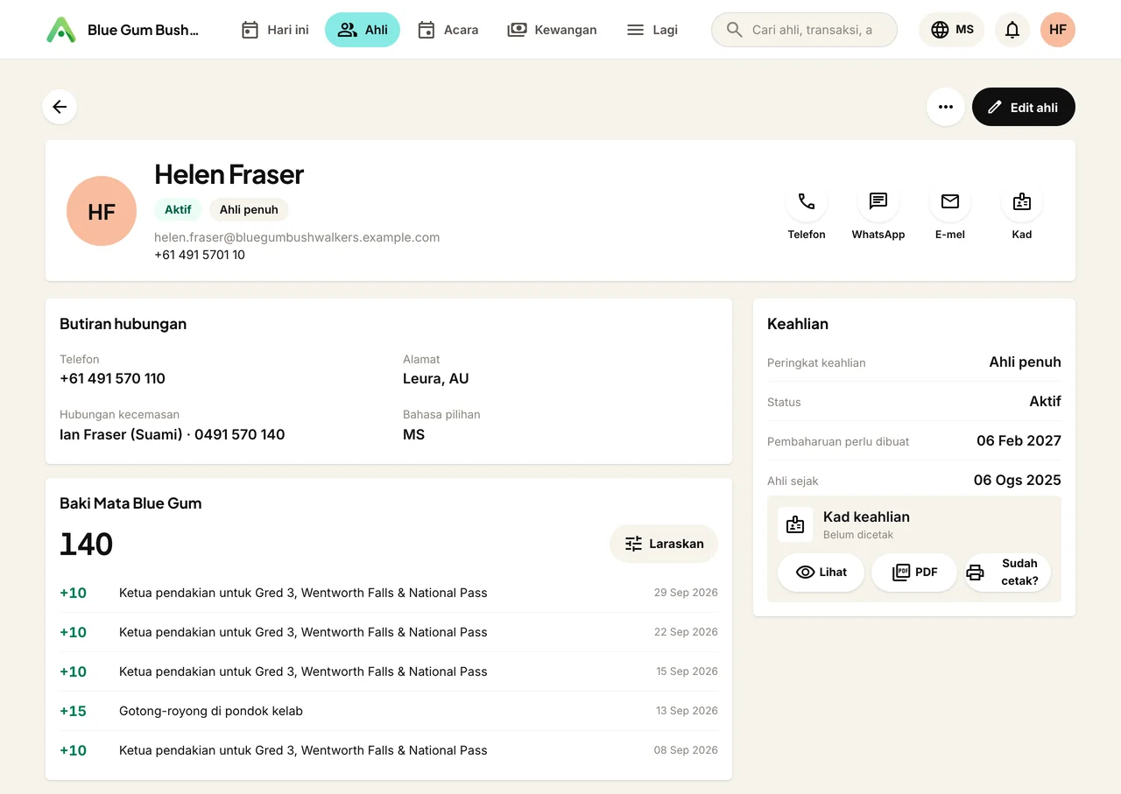Go to the Kewangan section
Screen dimensions: 1121x794
pyautogui.click(x=553, y=30)
